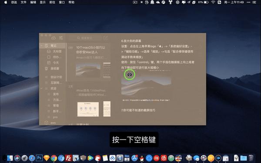Open the 窗口 menu

pos(62,2)
